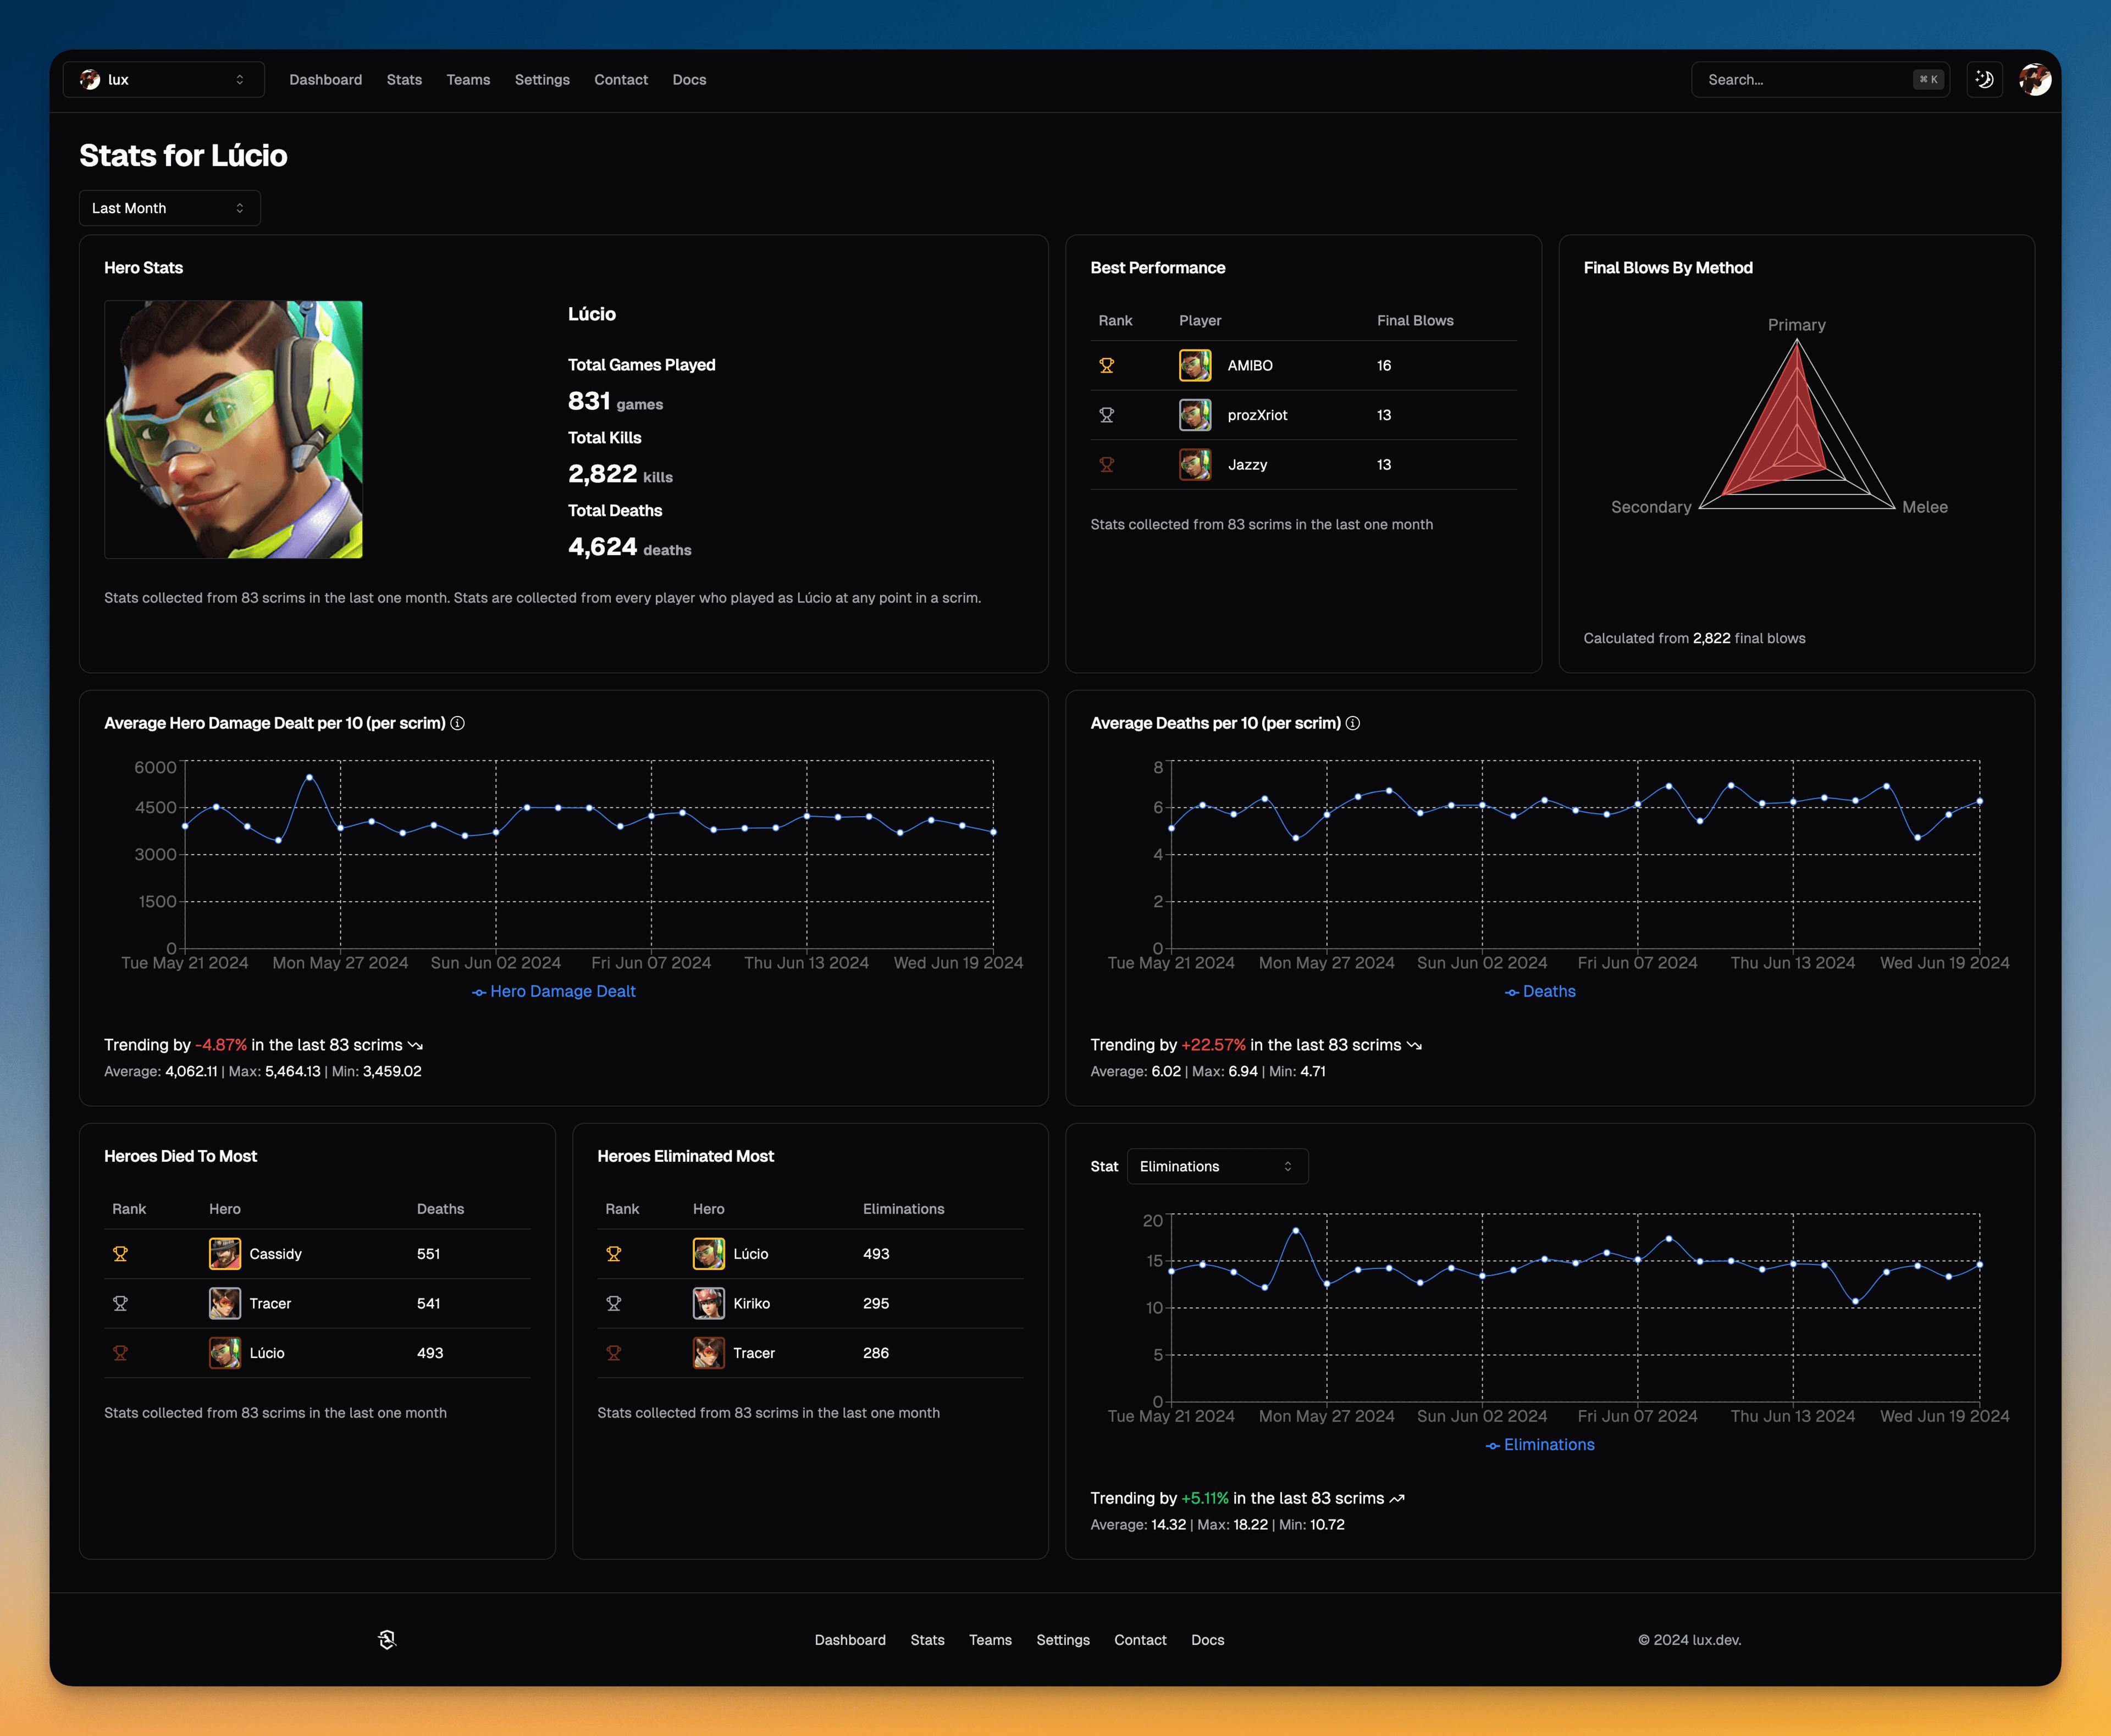Click info icon beside Average Deaths title
Image resolution: width=2111 pixels, height=1736 pixels.
1353,723
